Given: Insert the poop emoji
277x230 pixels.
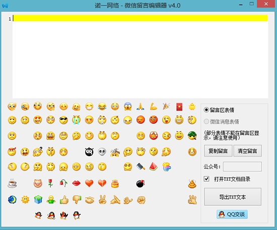Looking at the screenshot, I should coord(192,184).
